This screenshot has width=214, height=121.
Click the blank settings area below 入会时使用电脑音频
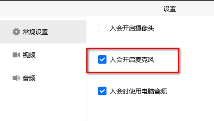point(150,109)
